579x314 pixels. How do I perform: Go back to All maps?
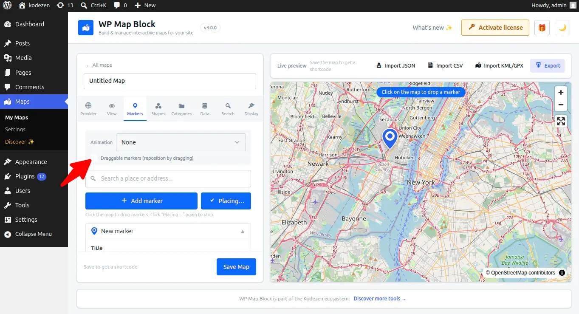(x=99, y=65)
